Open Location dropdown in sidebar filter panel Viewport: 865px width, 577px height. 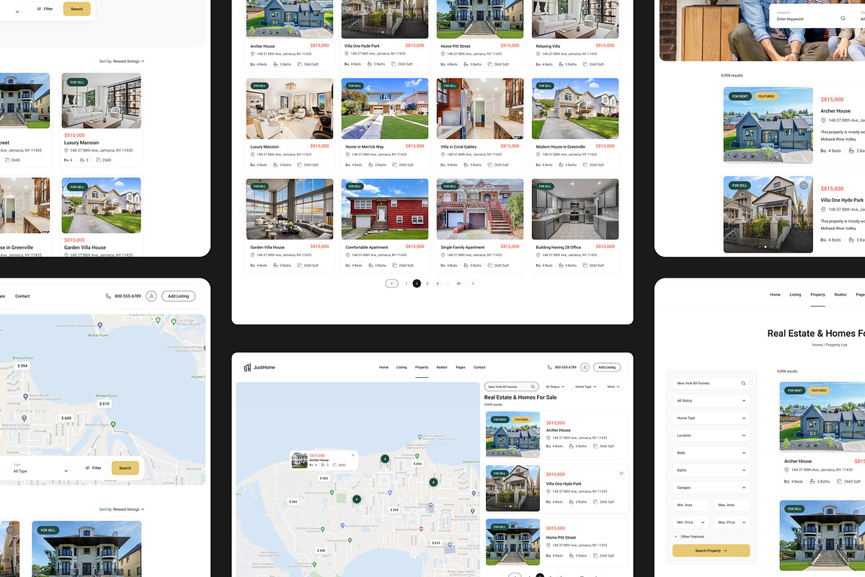711,435
